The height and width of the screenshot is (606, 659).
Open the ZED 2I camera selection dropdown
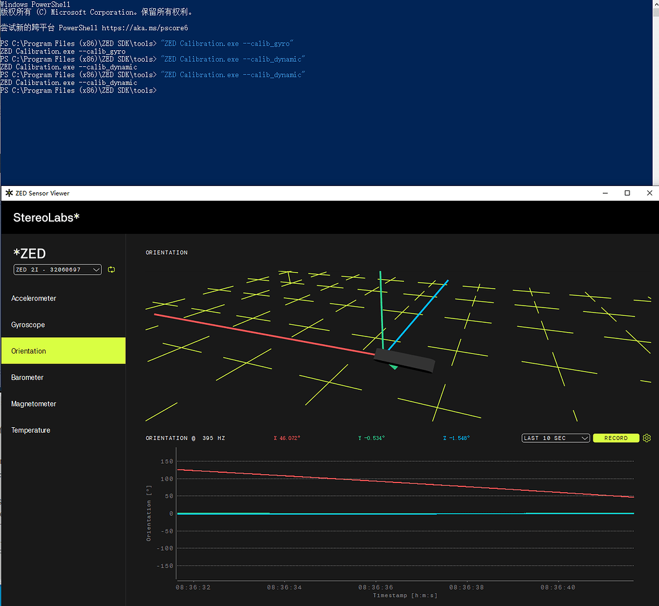(x=57, y=270)
